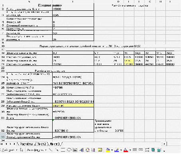Open the Автофигуры menu
This screenshot has width=181, height=154.
pos(37,150)
